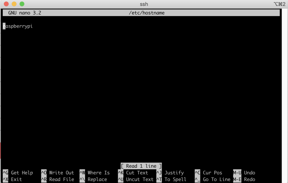
Task: Click the ^K Cut Text shortcut
Action: pos(133,173)
